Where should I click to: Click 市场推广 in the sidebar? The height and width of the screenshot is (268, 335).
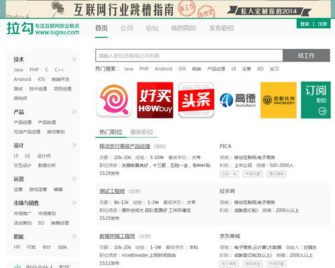point(23,214)
